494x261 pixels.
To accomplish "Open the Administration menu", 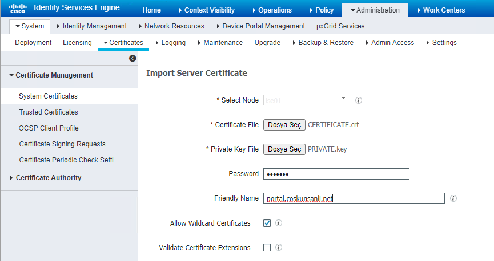I will [375, 10].
